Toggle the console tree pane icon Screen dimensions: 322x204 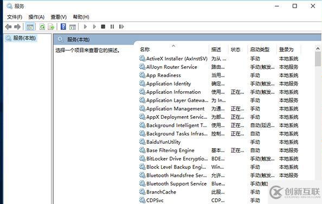pos(30,27)
